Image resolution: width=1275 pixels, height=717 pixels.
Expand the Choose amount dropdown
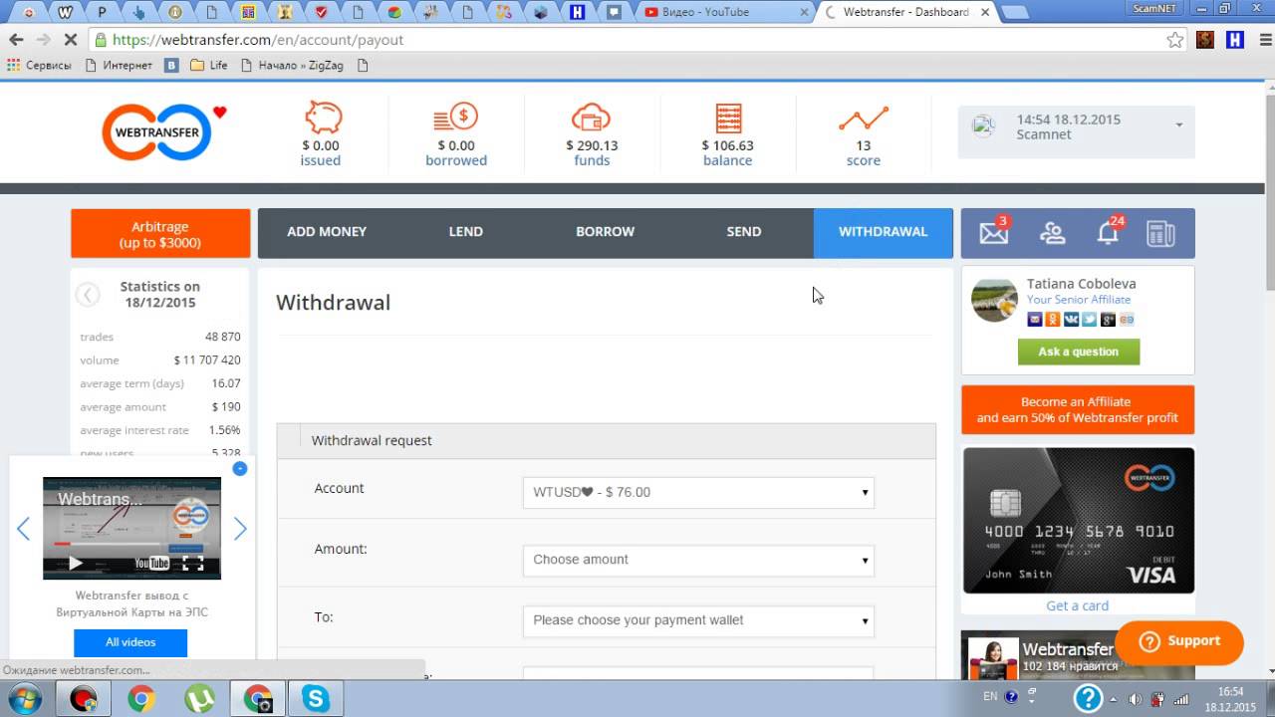(x=698, y=560)
